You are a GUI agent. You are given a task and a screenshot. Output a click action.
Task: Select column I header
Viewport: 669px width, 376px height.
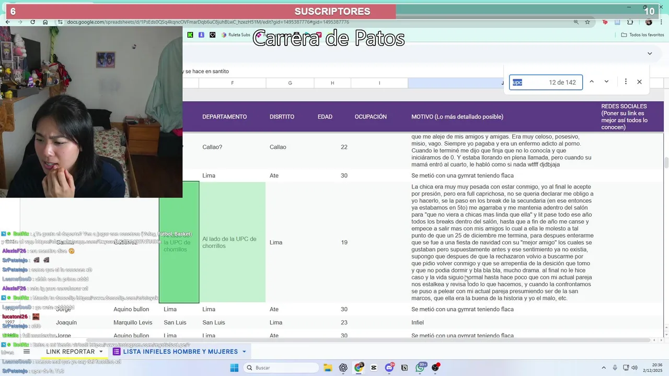(x=379, y=83)
